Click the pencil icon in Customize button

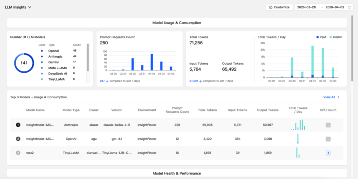[x=271, y=7]
